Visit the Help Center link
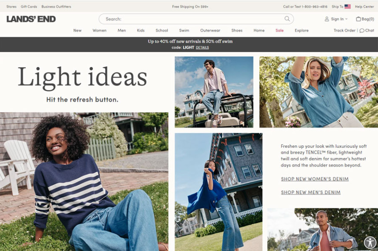The height and width of the screenshot is (251, 378). pyautogui.click(x=364, y=7)
